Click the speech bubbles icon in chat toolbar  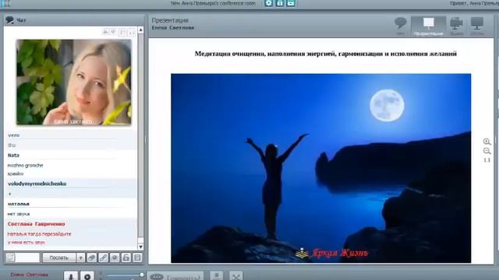115,257
